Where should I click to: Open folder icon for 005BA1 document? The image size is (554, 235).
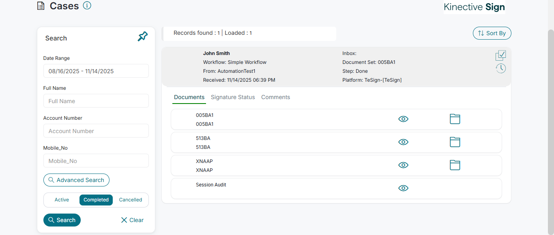455,119
